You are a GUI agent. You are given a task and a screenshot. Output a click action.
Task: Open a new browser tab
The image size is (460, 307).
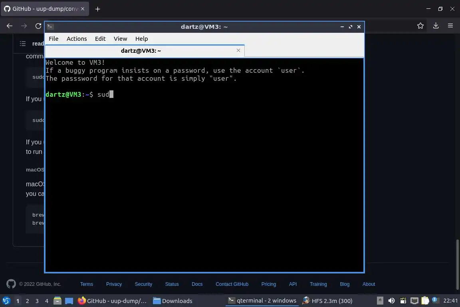click(98, 9)
